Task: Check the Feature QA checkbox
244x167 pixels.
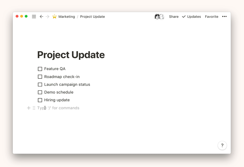Action: point(40,69)
